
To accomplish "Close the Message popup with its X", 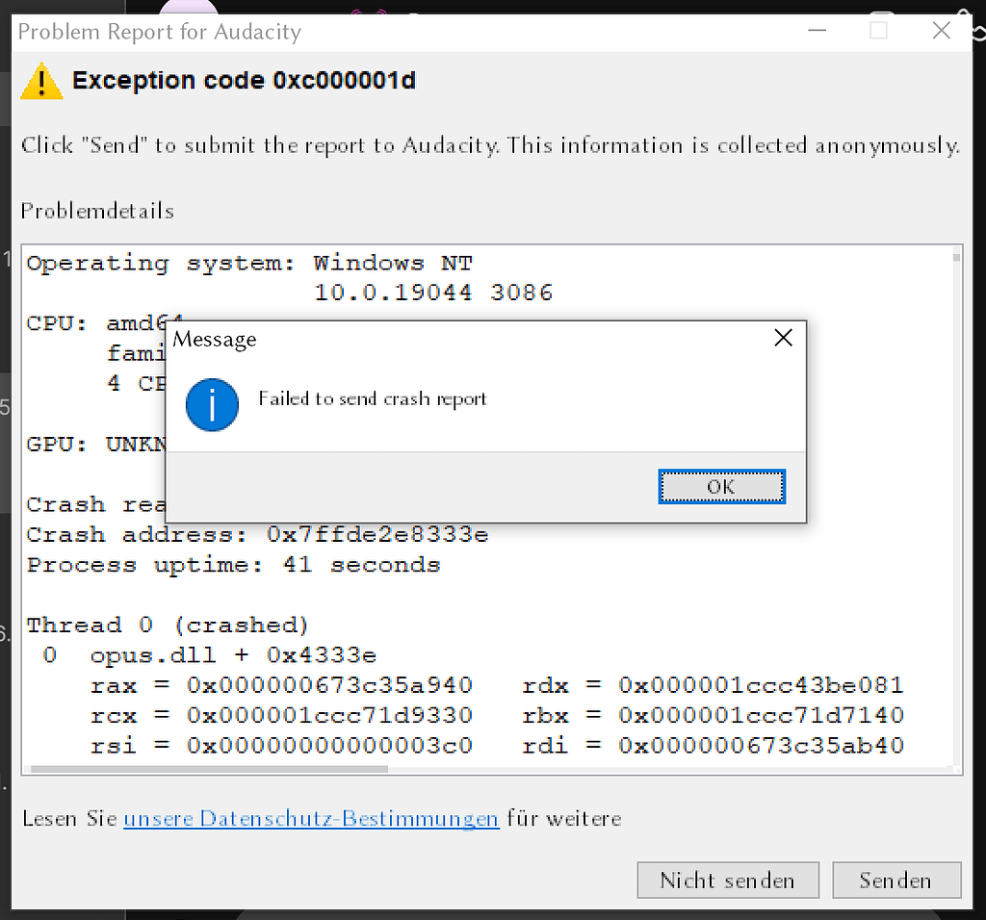I will pos(783,338).
